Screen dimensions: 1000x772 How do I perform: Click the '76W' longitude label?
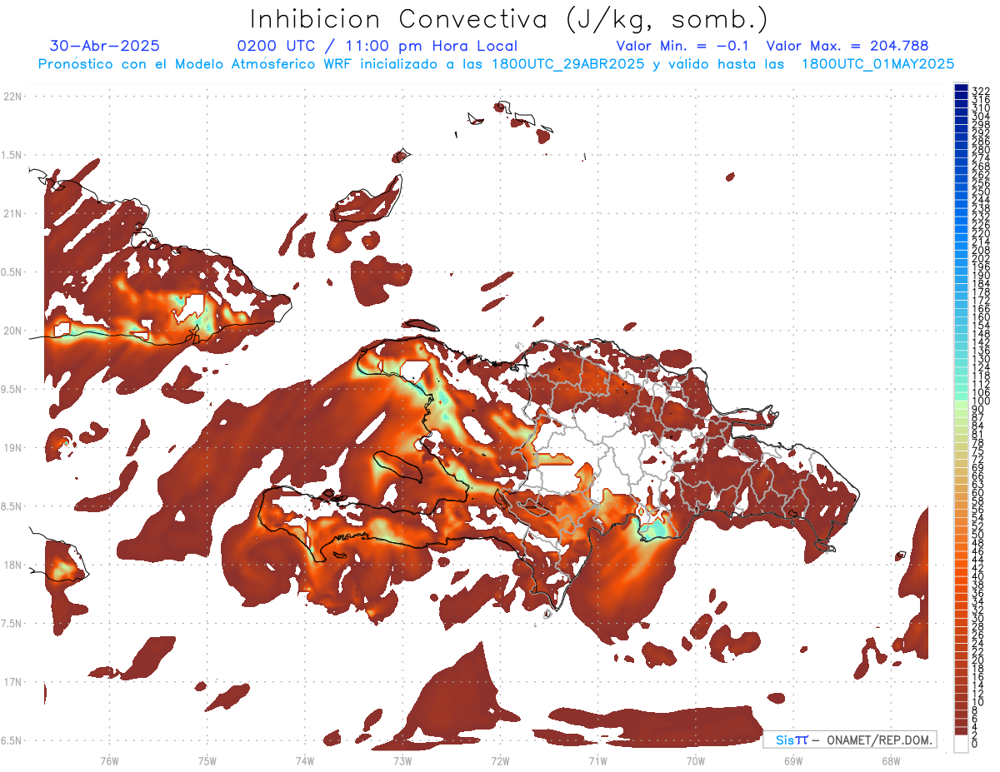[109, 760]
